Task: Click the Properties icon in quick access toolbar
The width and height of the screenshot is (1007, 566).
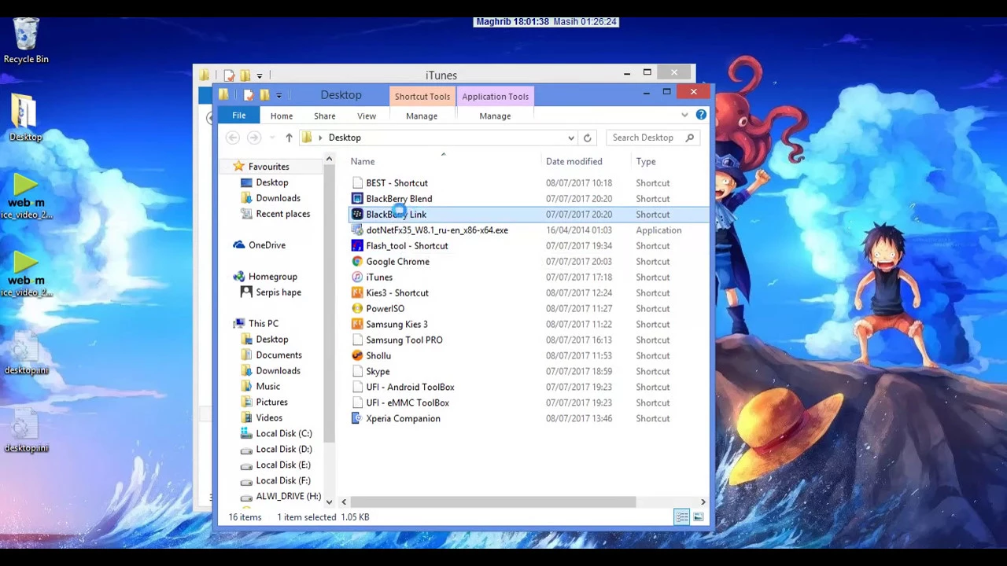Action: pos(248,96)
